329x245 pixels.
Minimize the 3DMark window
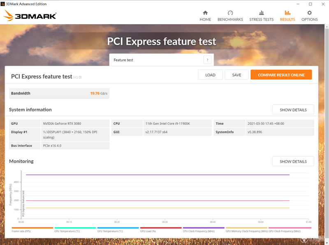(x=298, y=4)
